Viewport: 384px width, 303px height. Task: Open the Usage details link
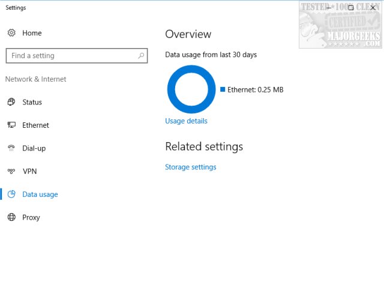coord(186,121)
